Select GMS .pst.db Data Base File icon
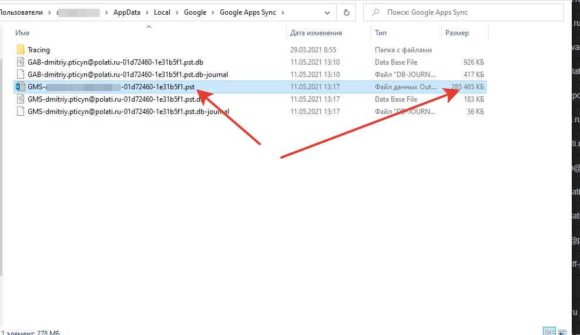The height and width of the screenshot is (335, 580). pyautogui.click(x=21, y=99)
